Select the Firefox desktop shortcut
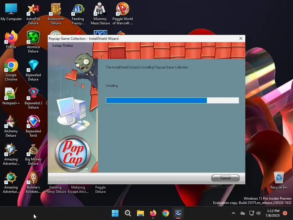 point(11,40)
